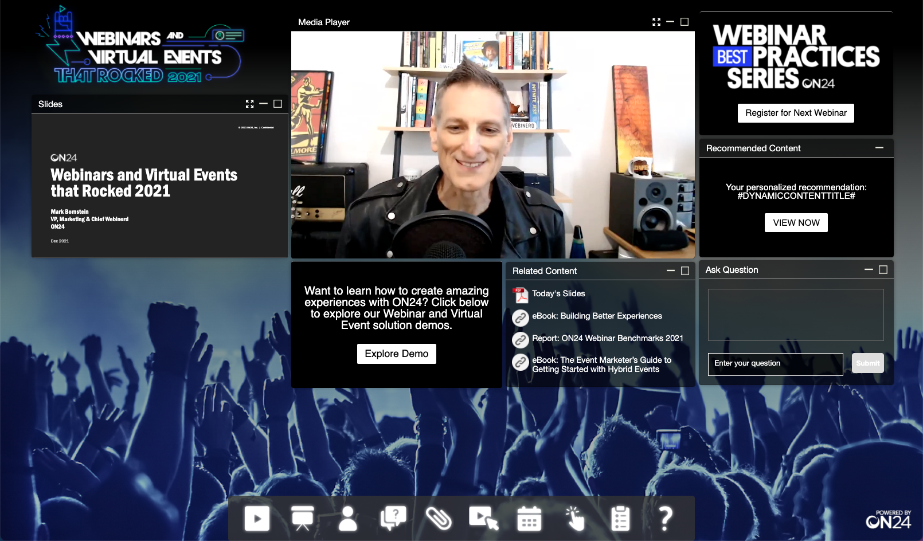Minimize the Media Player panel
This screenshot has height=541, width=923.
670,22
